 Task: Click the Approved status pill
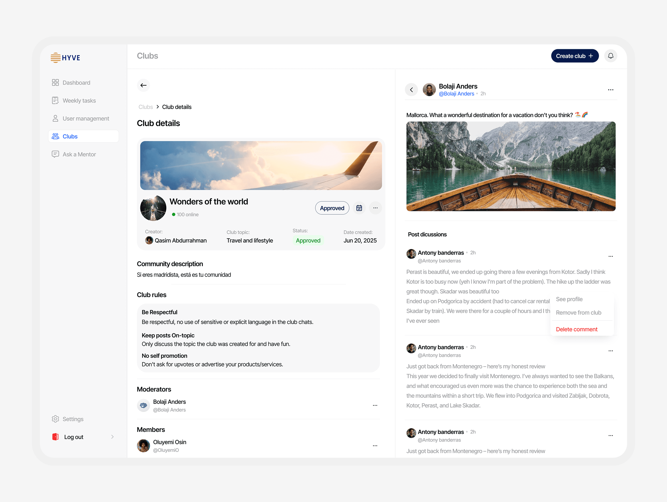[332, 208]
